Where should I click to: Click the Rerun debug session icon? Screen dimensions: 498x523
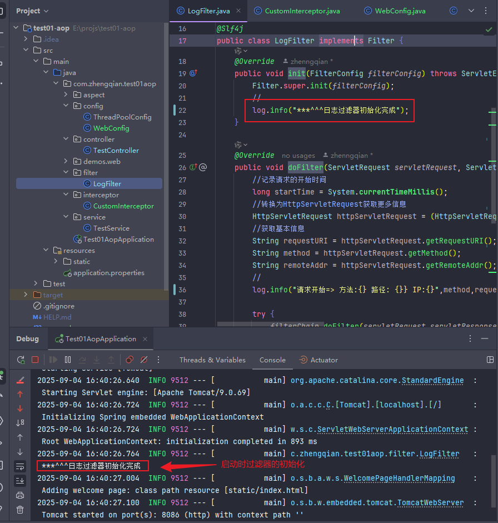(21, 360)
